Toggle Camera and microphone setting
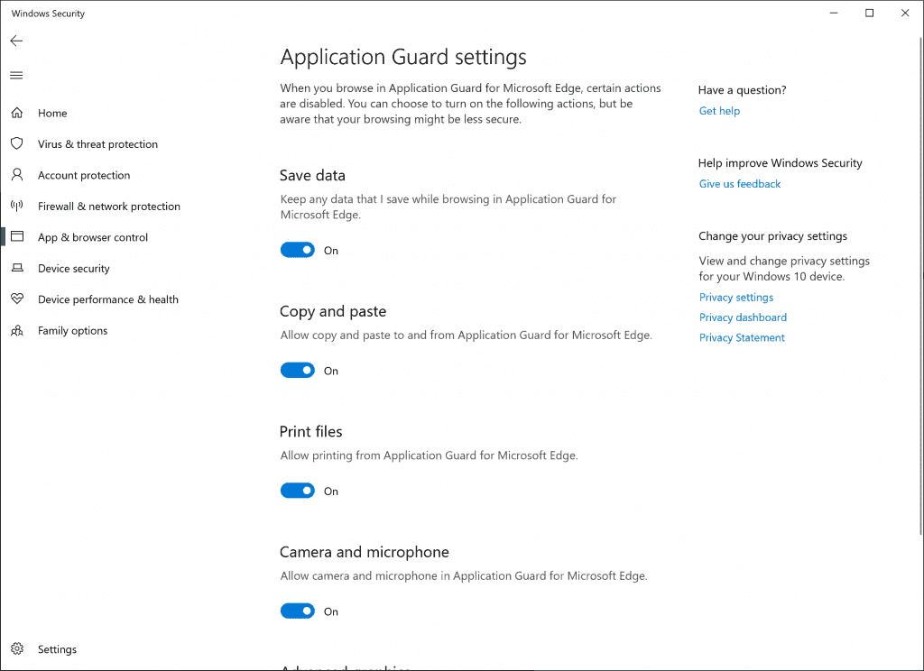This screenshot has width=924, height=671. 297,611
